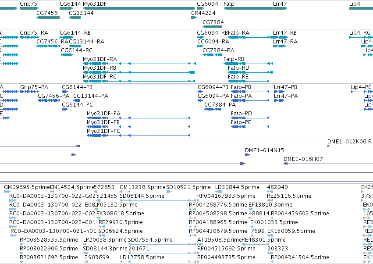373x264 pixels.
Task: Select the CG7456 gene feature
Action: coord(48,18)
